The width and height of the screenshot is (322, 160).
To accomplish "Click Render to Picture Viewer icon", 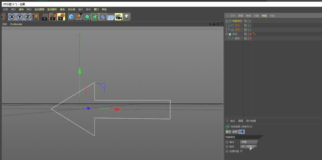I will click(53, 17).
